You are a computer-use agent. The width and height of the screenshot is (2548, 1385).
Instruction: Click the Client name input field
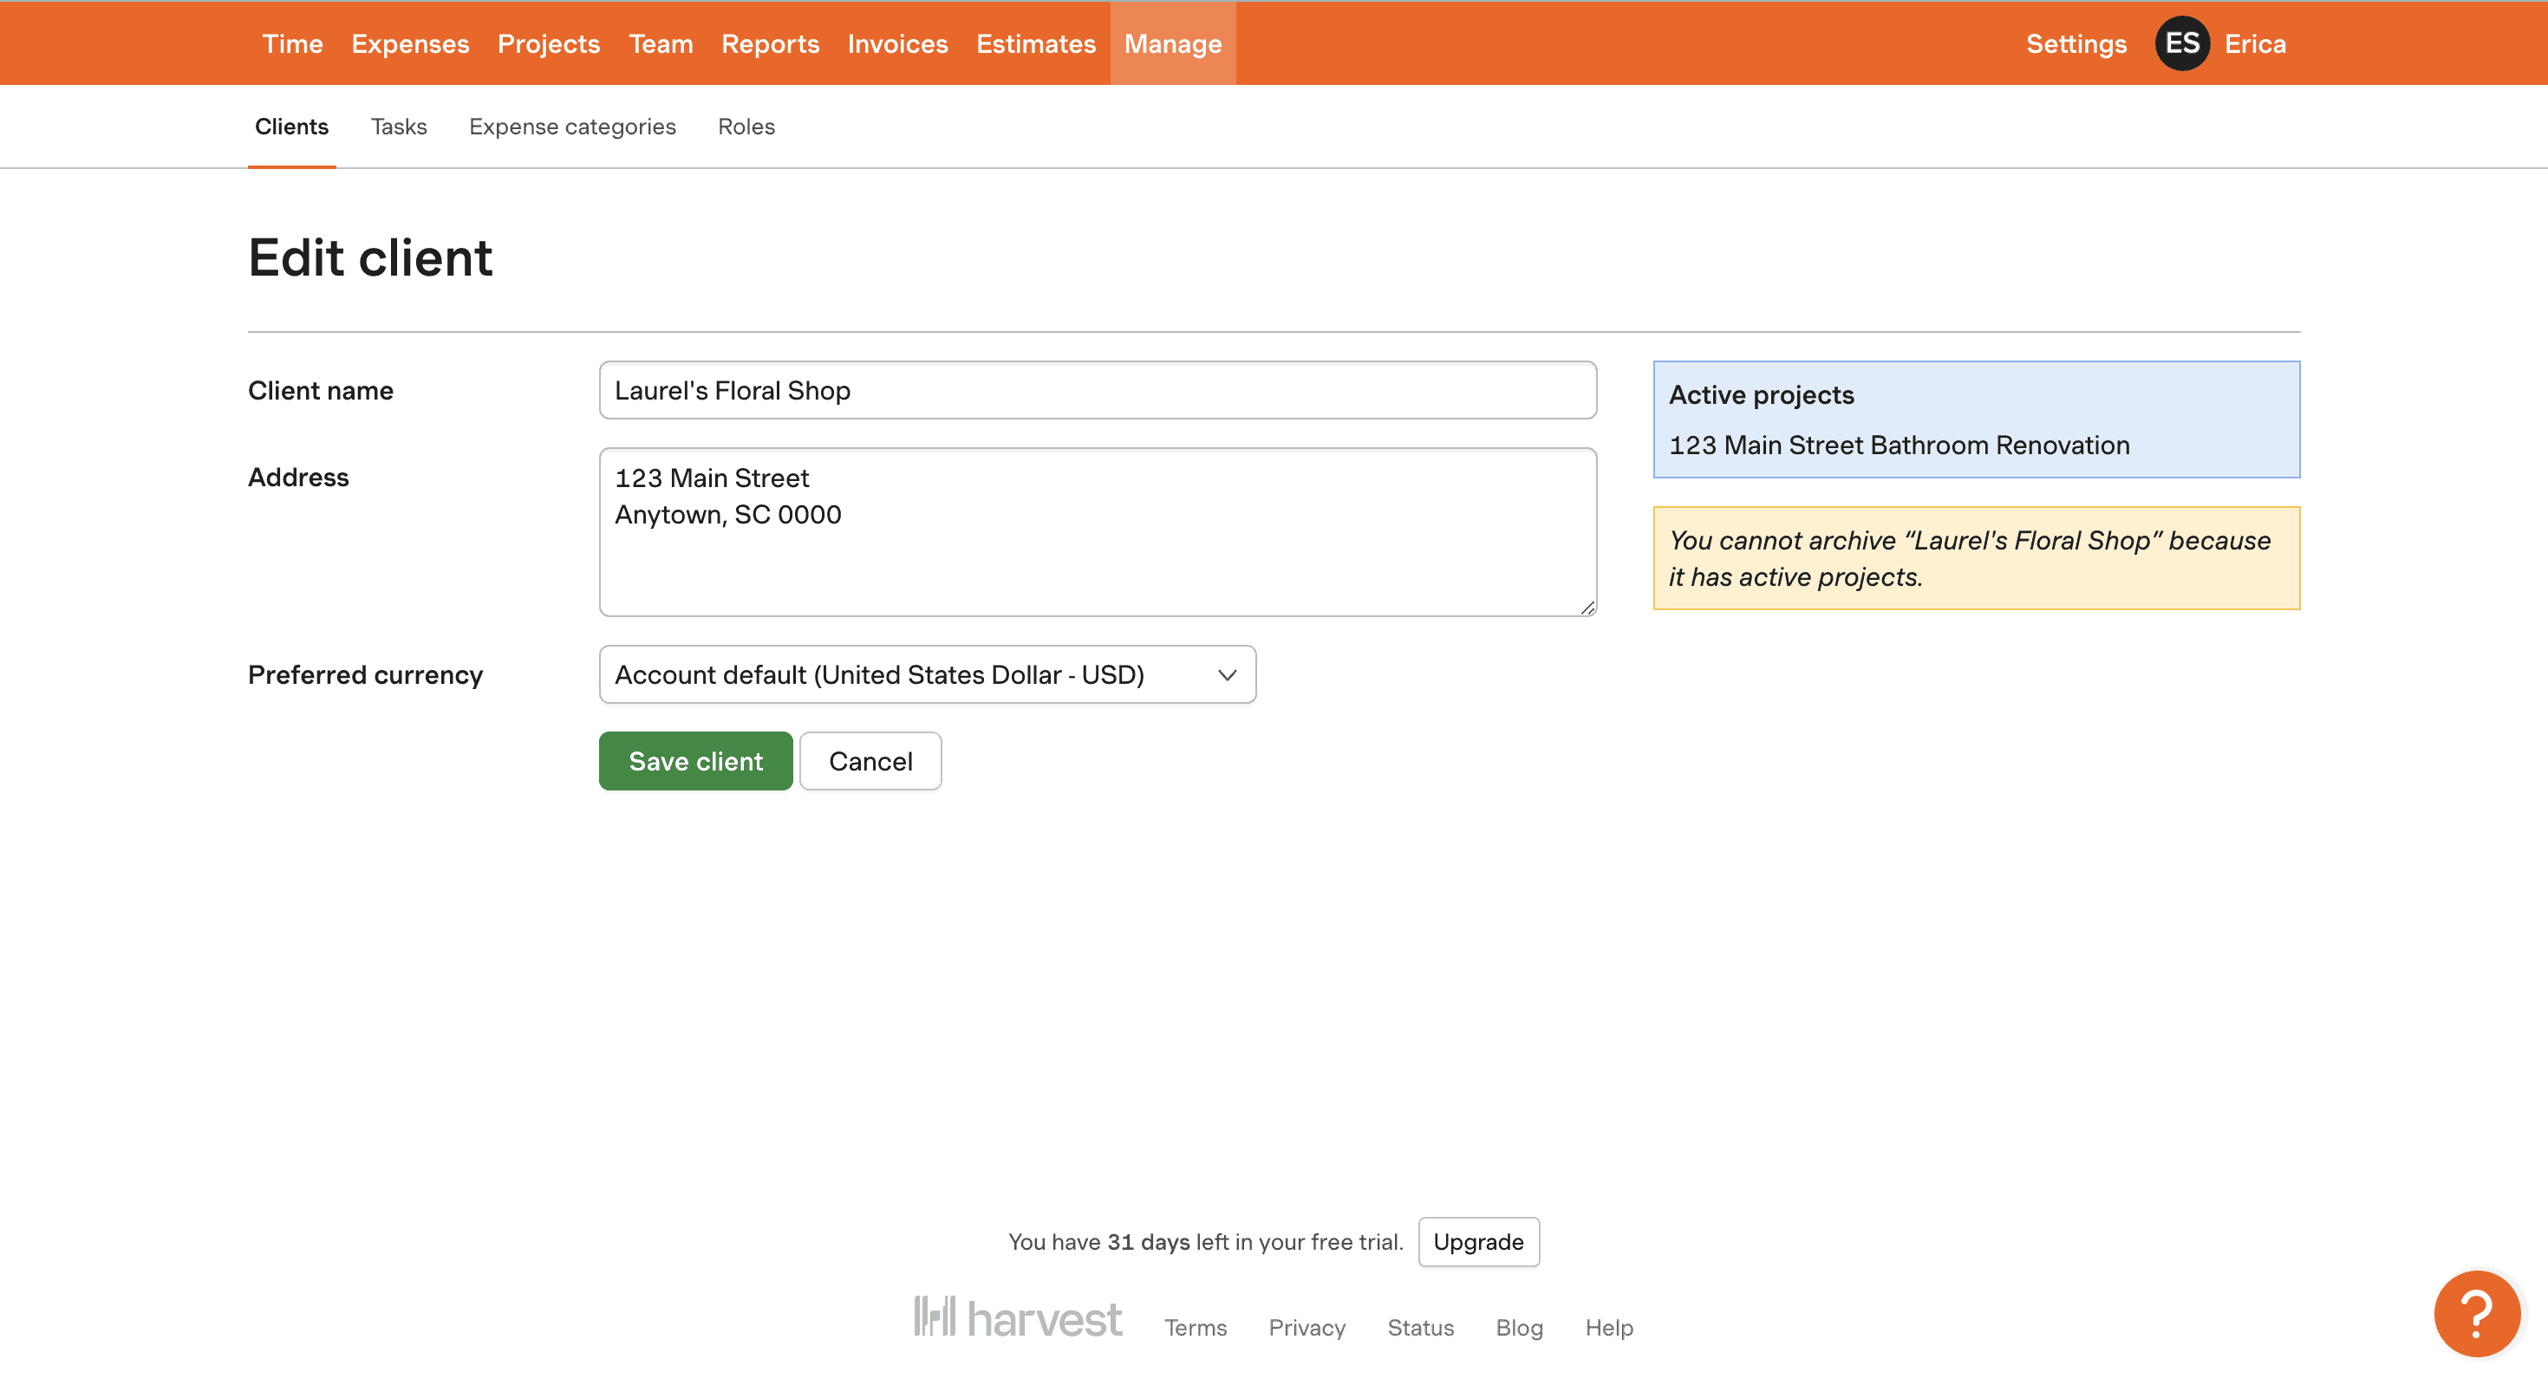pos(1097,391)
